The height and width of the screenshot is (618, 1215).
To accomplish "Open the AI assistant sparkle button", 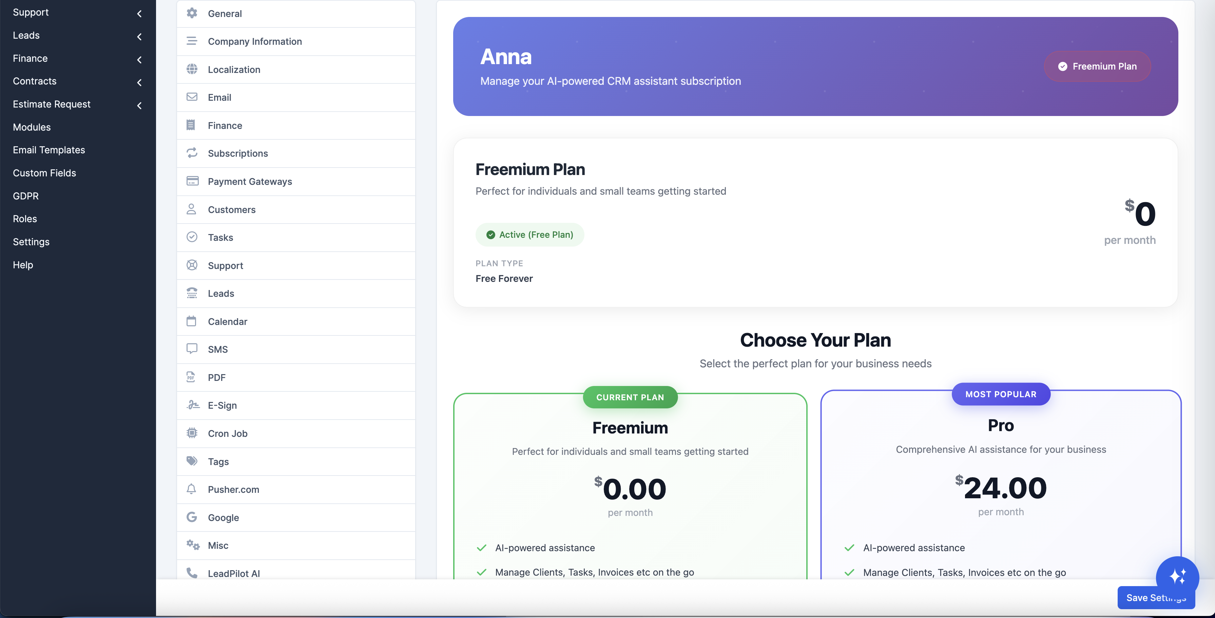I will [x=1177, y=577].
